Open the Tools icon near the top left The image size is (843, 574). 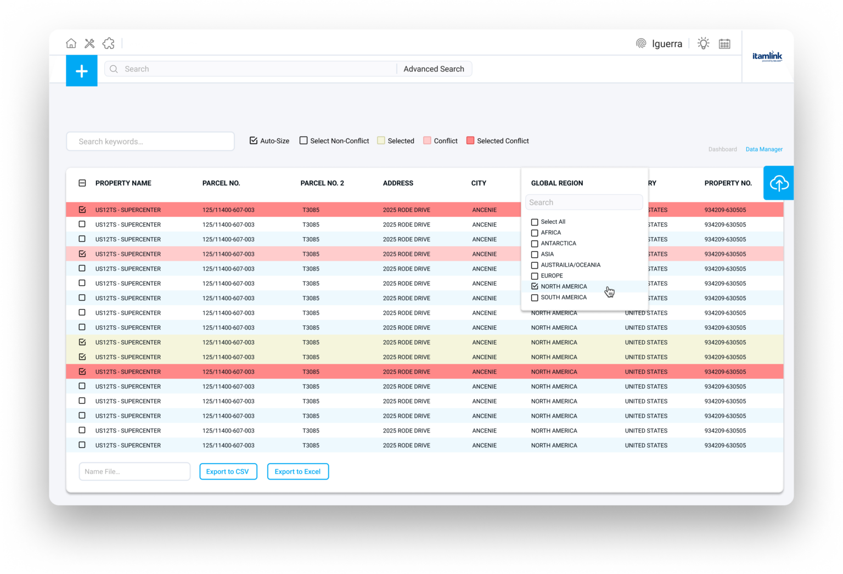[x=89, y=43]
